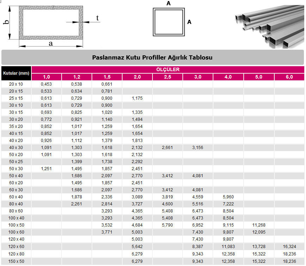Select the 150 x 50 row label

coord(16,261)
